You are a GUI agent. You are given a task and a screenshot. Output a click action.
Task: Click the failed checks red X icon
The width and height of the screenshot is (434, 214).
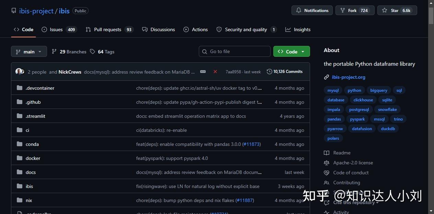click(x=215, y=72)
